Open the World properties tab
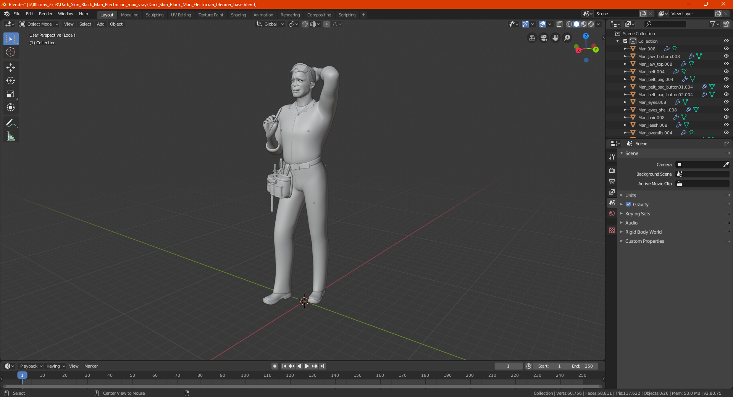This screenshot has height=397, width=733. (x=612, y=213)
